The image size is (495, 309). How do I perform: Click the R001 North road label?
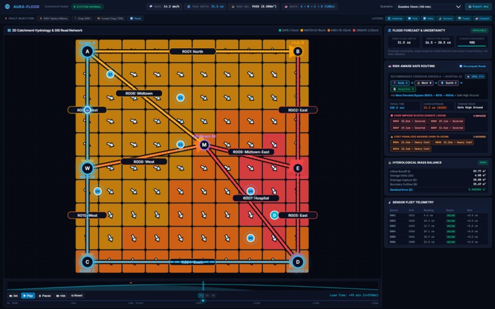pyautogui.click(x=193, y=52)
